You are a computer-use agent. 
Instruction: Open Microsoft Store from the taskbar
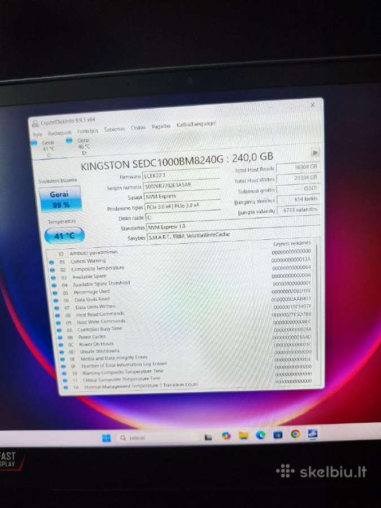(x=278, y=435)
